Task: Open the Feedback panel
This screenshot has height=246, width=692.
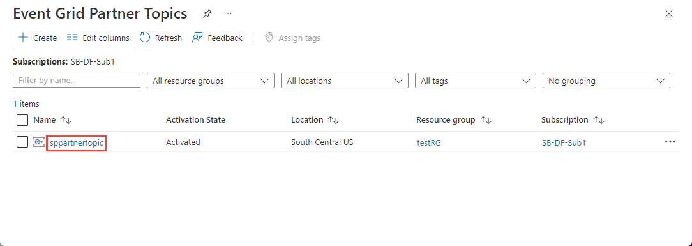Action: [217, 38]
